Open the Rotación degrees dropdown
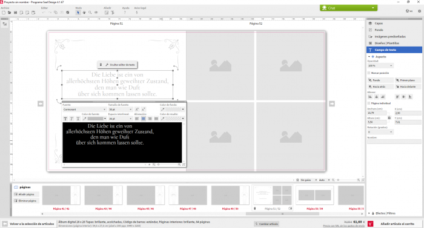Image resolution: width=424 pixels, height=228 pixels. point(380,132)
